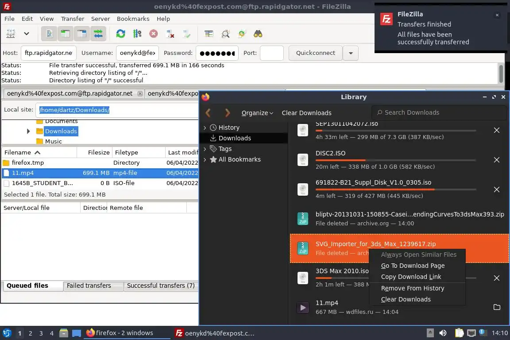
Task: Open the File menu in FileZilla
Action: point(9,19)
